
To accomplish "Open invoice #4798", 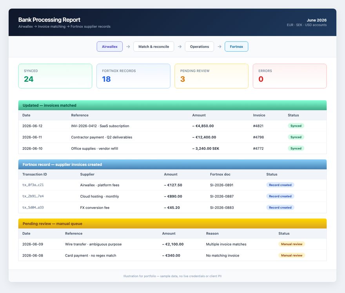I will (x=258, y=137).
